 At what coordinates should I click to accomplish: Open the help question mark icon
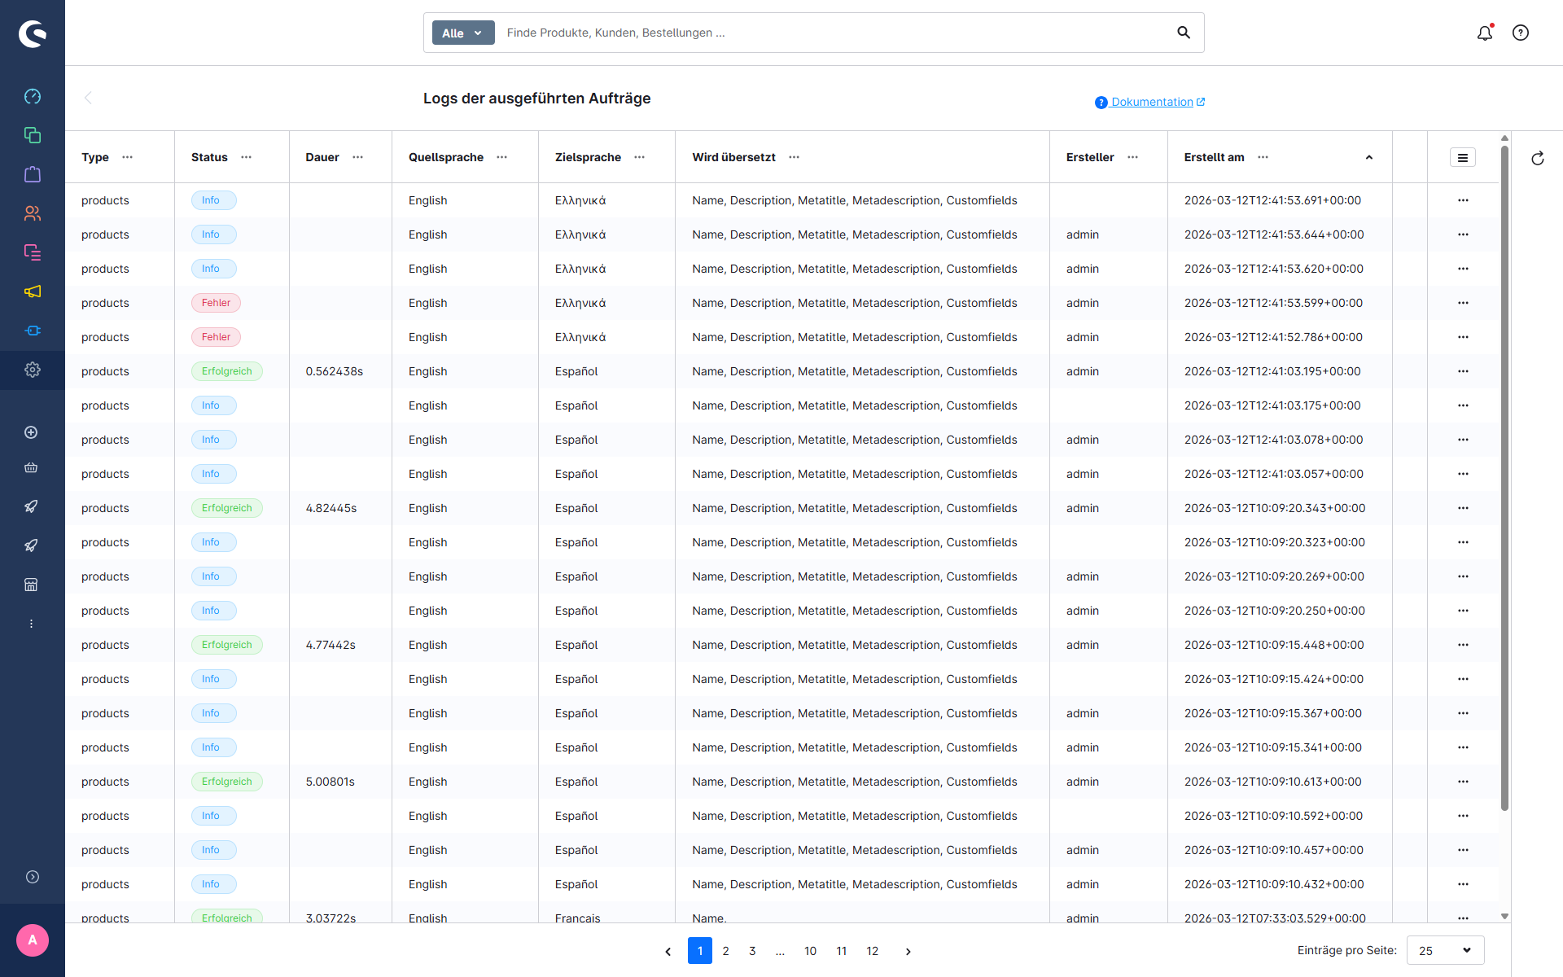click(1521, 33)
